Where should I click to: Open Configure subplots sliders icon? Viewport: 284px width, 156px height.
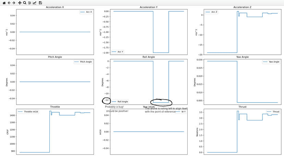[29, 3]
